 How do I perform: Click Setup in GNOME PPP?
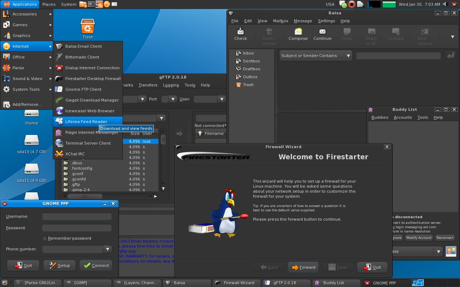coord(60,265)
